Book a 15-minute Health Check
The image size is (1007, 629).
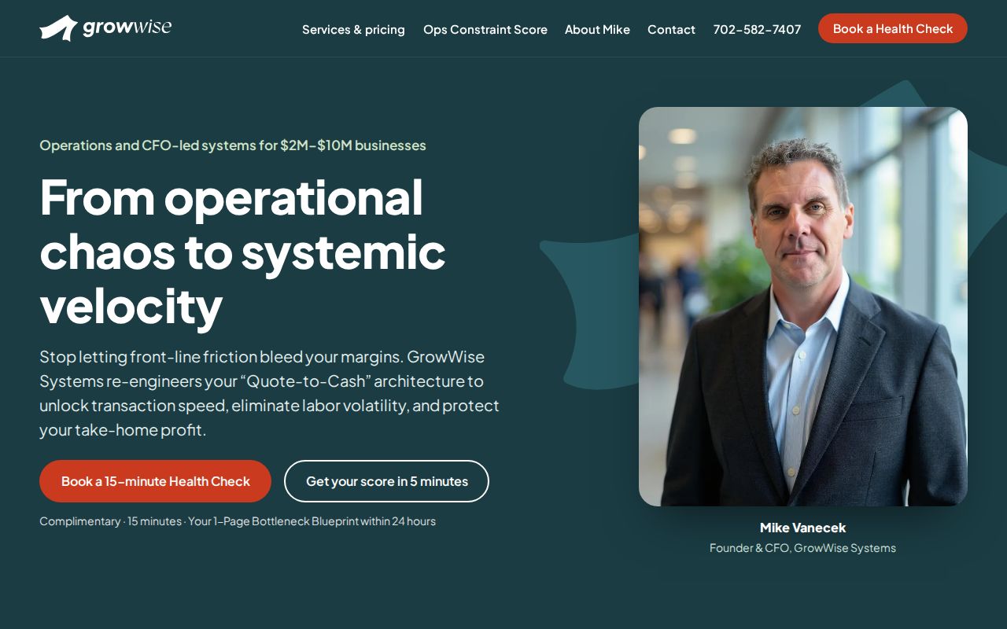155,481
